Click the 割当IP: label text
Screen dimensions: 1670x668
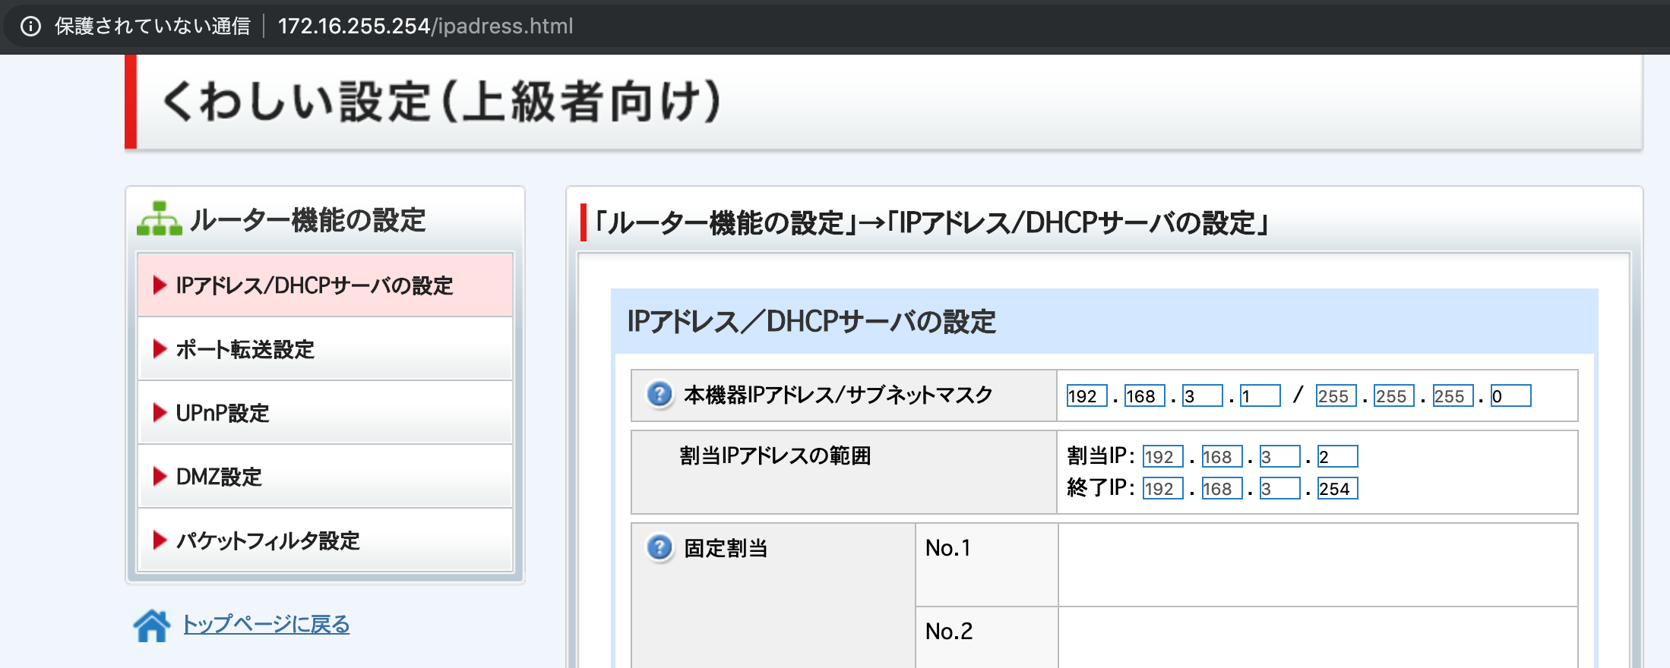[x=1101, y=455]
